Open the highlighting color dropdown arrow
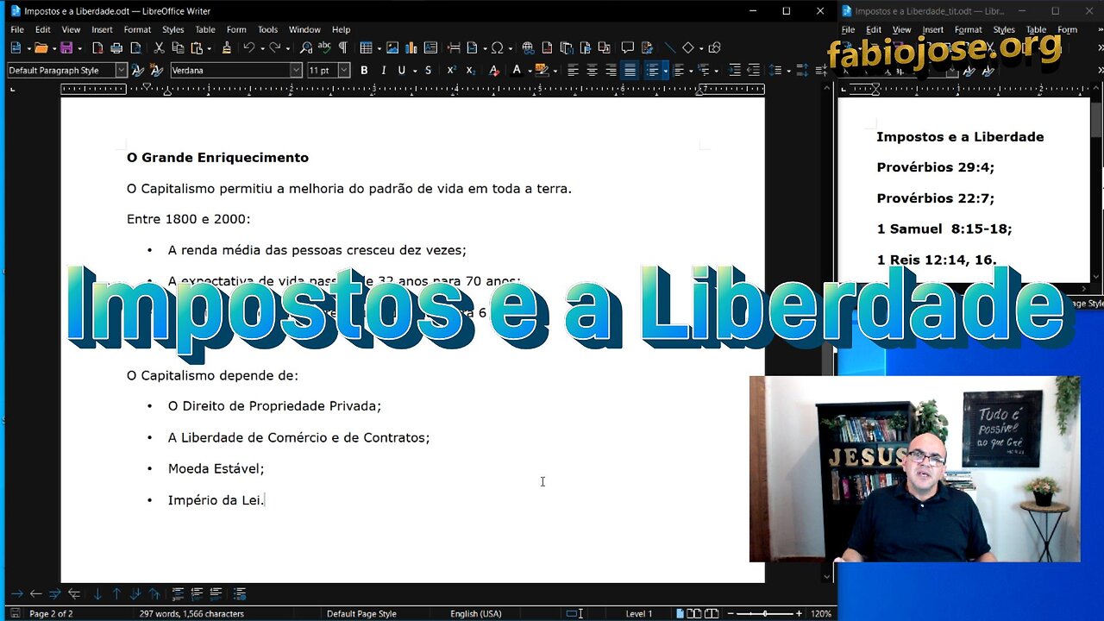 [x=555, y=71]
